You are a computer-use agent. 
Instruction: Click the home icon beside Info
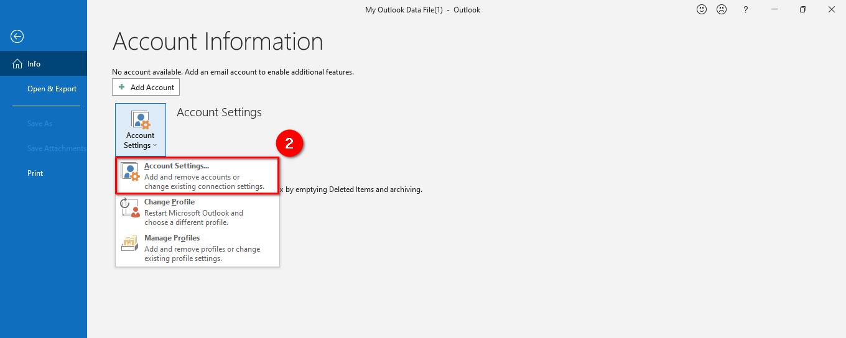17,64
